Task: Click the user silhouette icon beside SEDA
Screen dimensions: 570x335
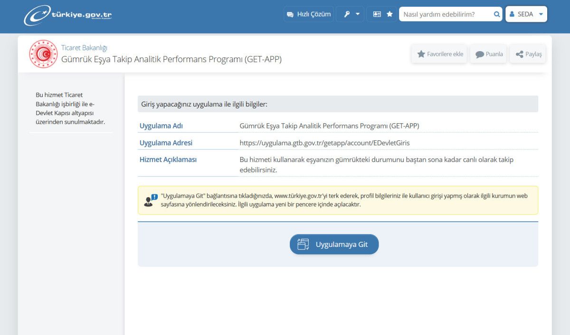Action: [x=512, y=14]
